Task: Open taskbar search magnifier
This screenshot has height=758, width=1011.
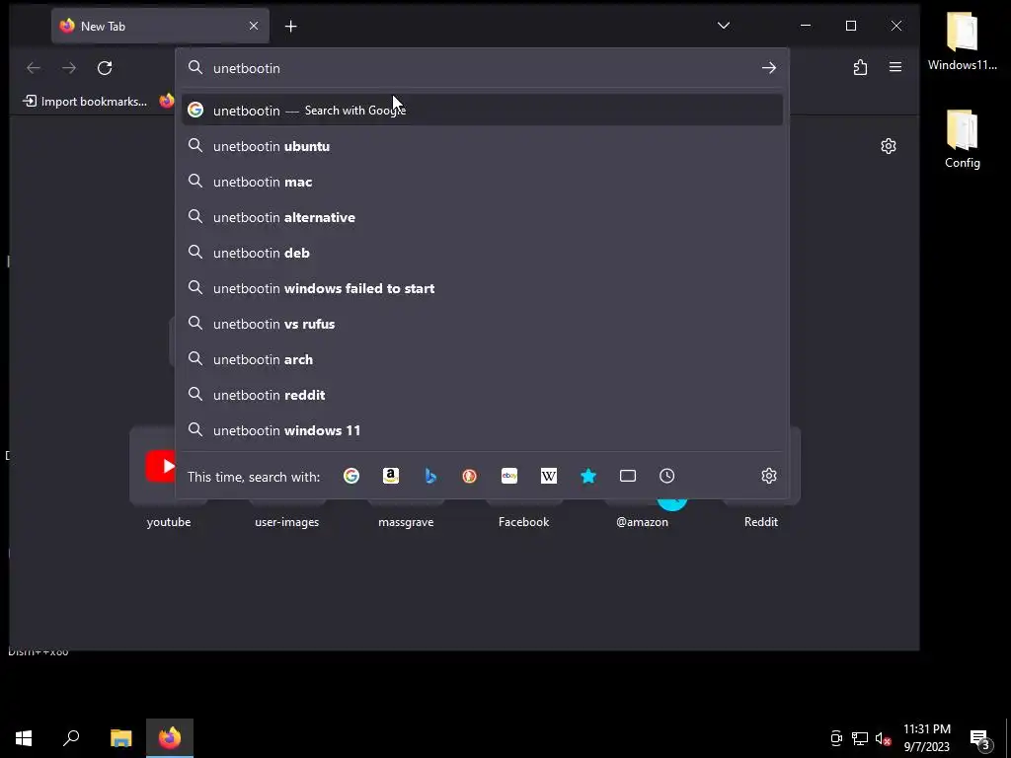Action: click(x=71, y=737)
